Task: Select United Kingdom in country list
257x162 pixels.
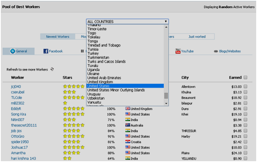Action: [x=125, y=82]
